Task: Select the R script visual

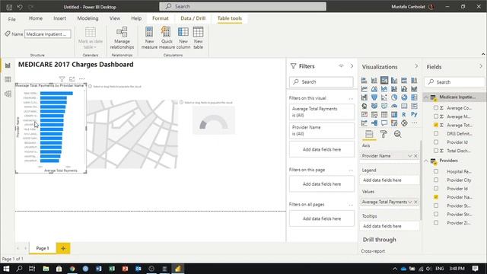Action: 404,115
